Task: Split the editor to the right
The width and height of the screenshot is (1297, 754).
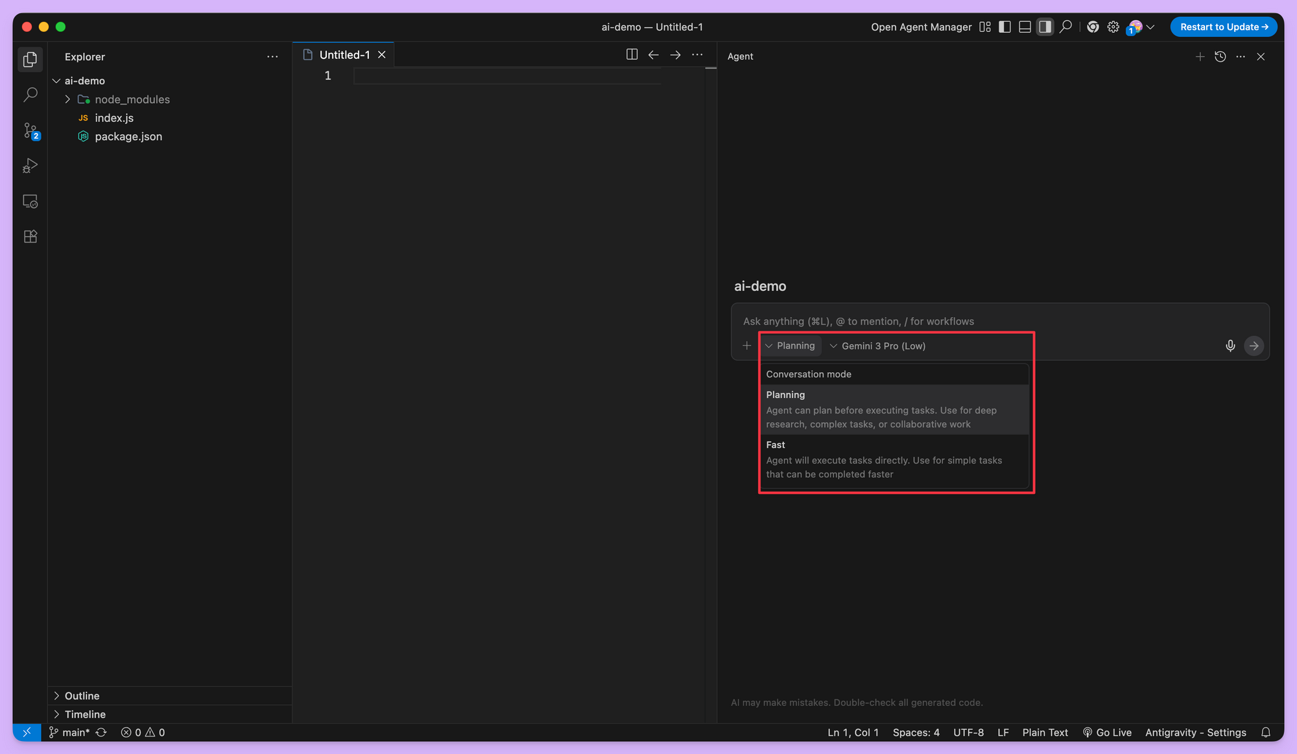Action: coord(632,54)
